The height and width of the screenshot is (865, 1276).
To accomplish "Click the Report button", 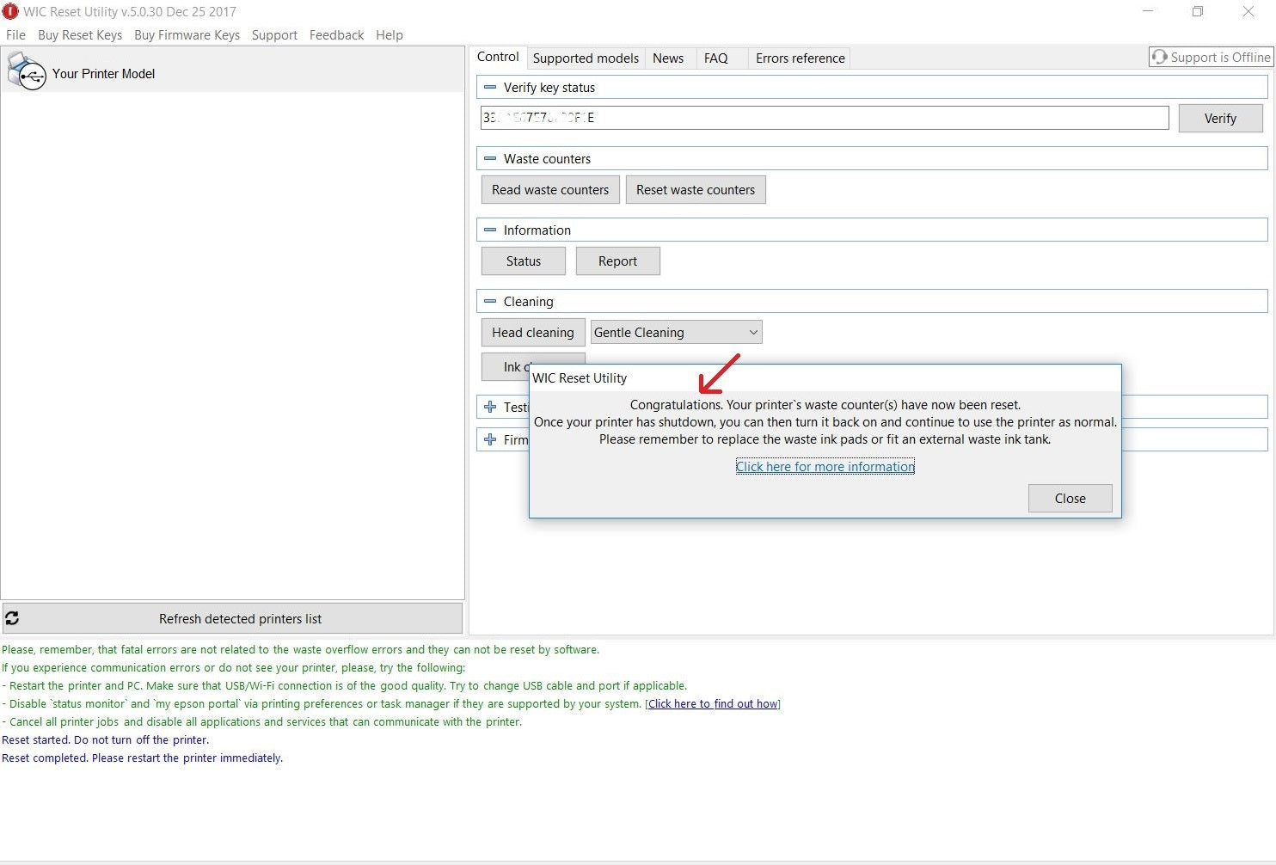I will pyautogui.click(x=617, y=261).
